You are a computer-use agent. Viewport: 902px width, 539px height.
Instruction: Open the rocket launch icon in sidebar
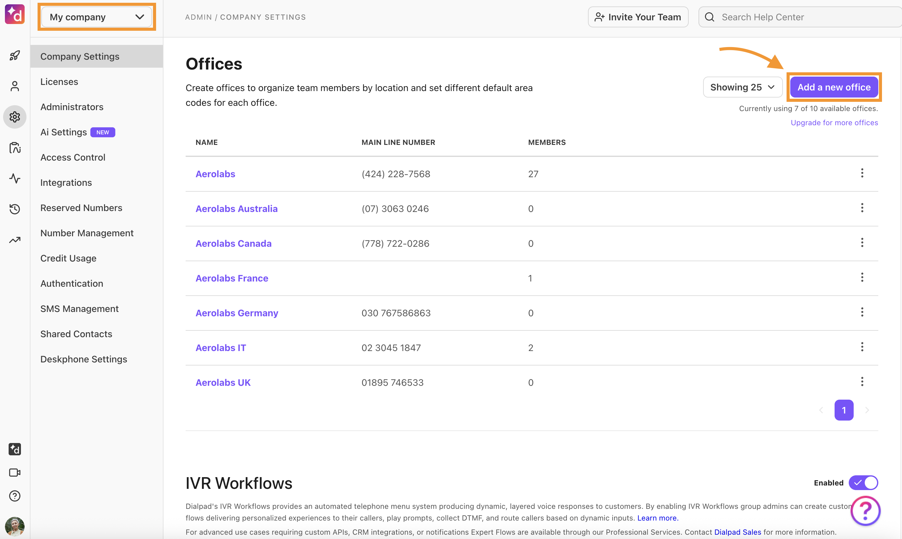click(x=14, y=56)
